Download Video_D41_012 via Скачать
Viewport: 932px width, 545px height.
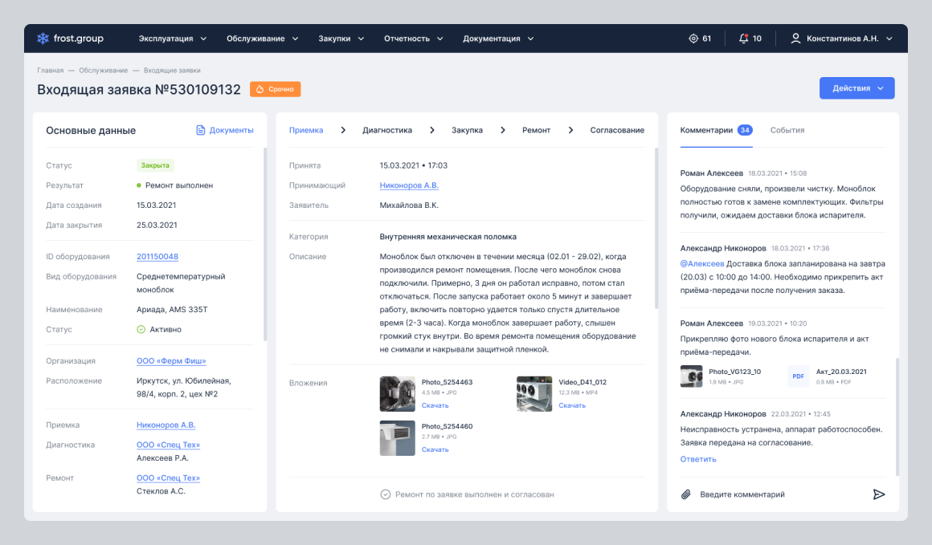pos(572,405)
